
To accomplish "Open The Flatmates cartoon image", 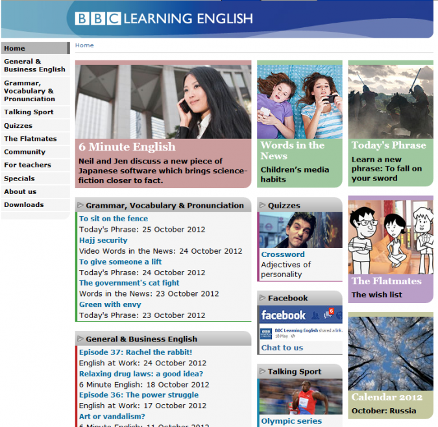I will pos(390,237).
